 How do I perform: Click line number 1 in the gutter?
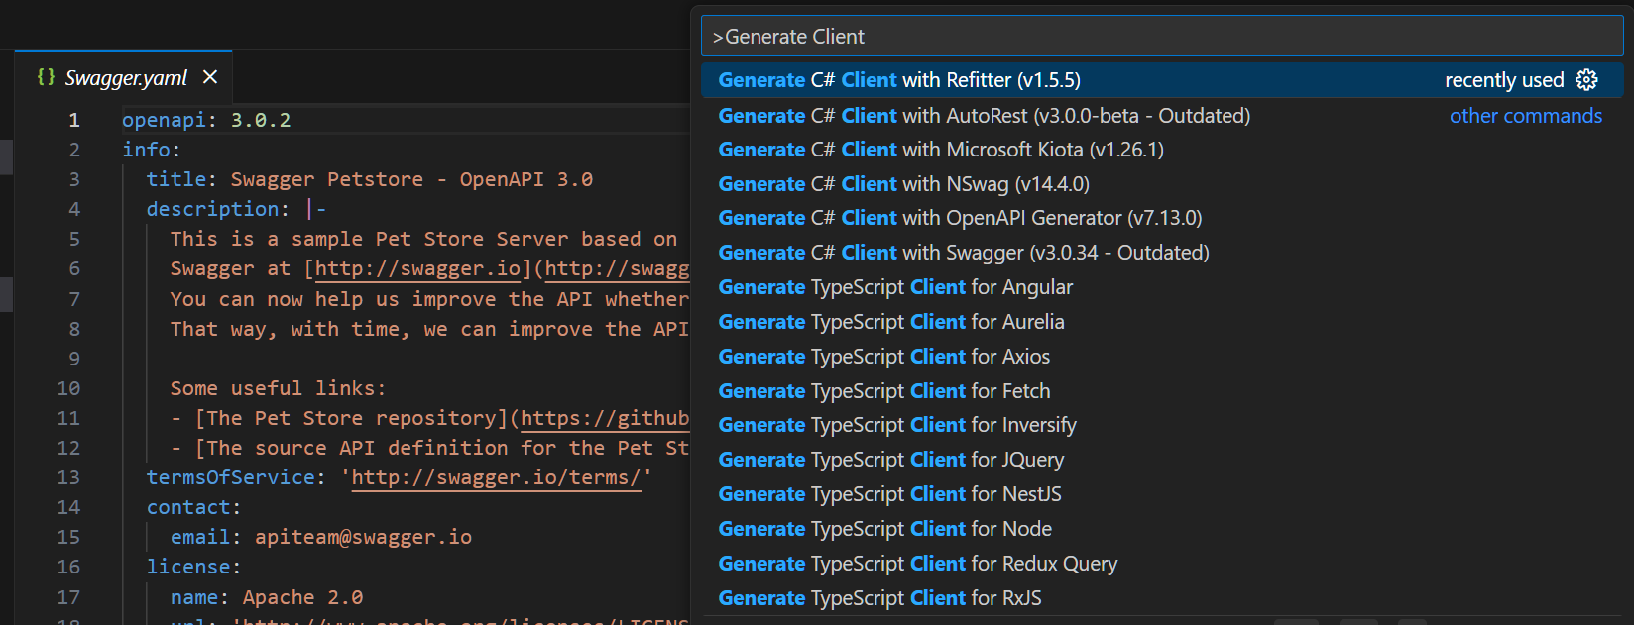click(x=73, y=120)
